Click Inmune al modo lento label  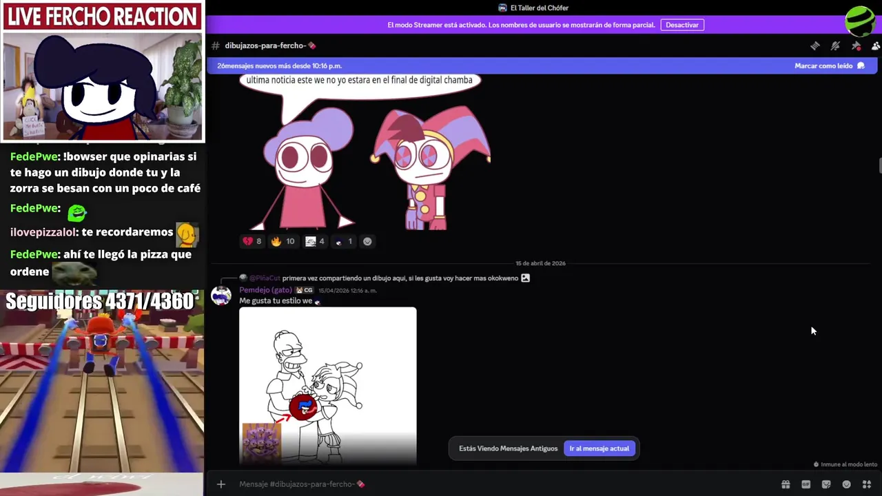pos(849,464)
